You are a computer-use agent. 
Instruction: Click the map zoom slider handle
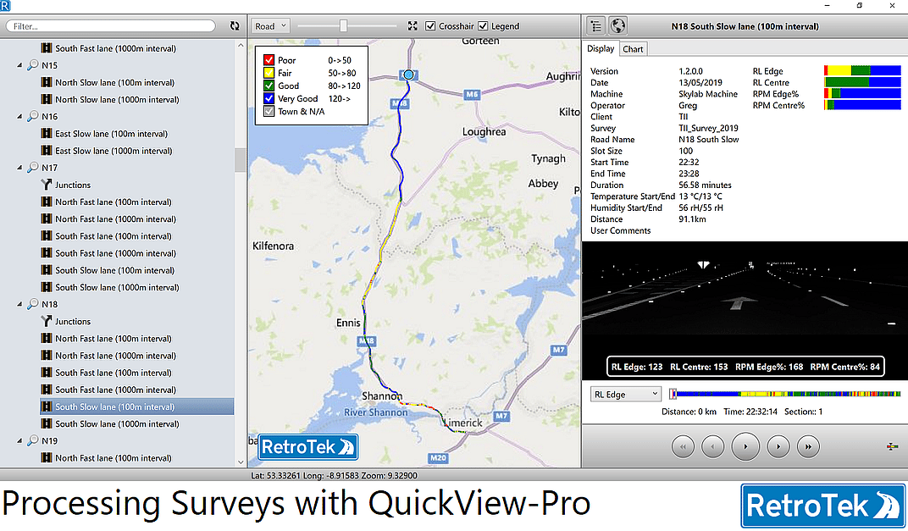[x=343, y=26]
